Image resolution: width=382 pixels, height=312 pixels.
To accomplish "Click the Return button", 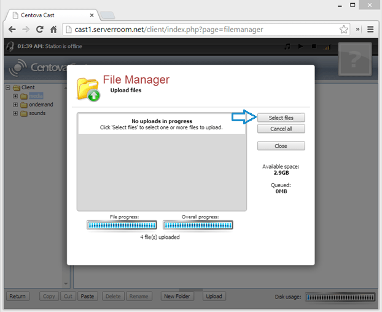I will coord(18,296).
